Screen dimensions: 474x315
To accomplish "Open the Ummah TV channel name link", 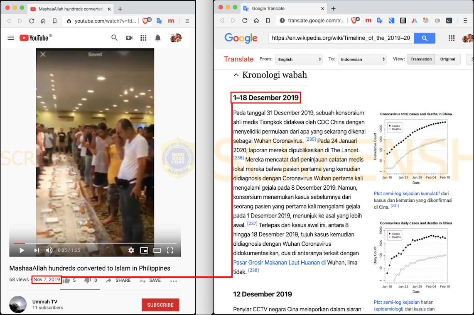I will [45, 302].
